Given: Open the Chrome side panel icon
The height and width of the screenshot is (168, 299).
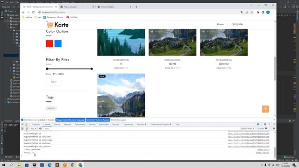Looking at the screenshot, I should (263, 12).
